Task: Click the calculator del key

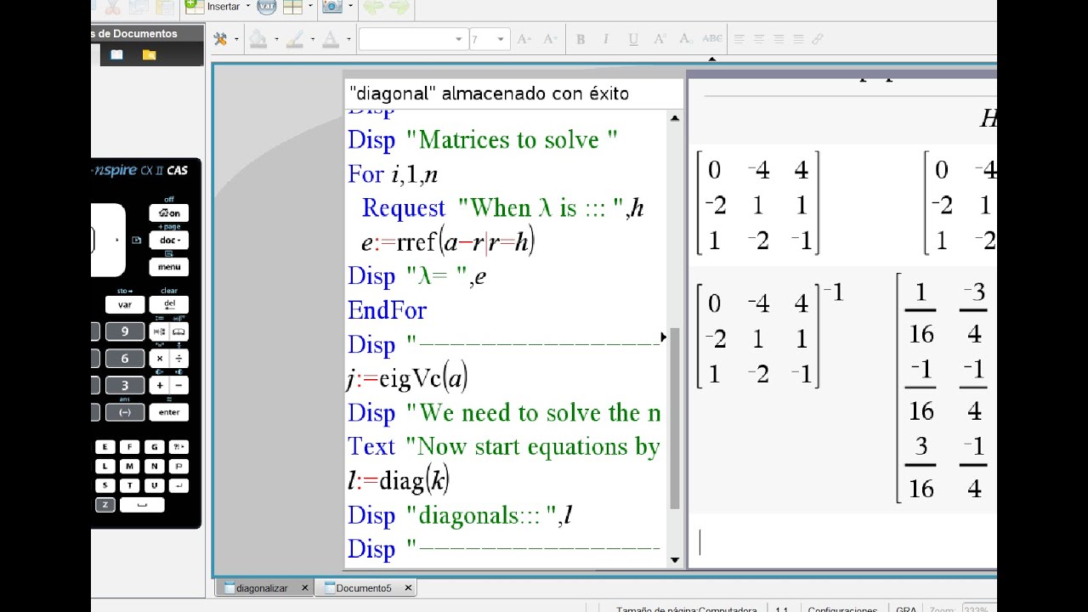Action: point(169,304)
